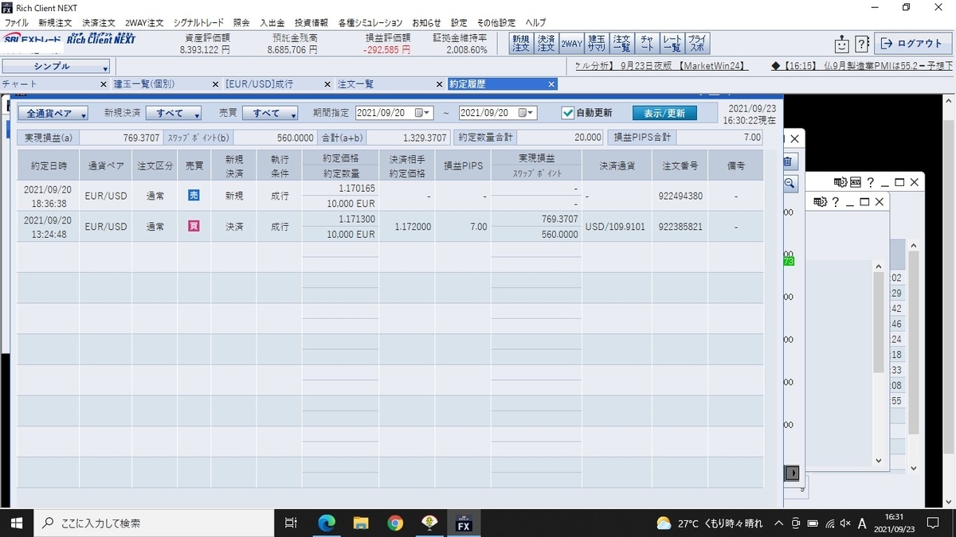Close the 約定履歴 tab
Screen dimensions: 956x537
551,84
